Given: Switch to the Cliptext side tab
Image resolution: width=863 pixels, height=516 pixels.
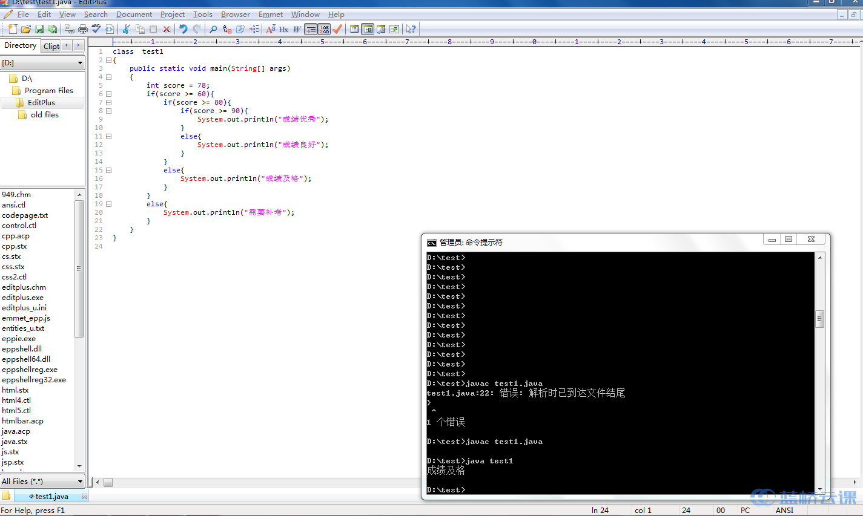Looking at the screenshot, I should coord(51,46).
